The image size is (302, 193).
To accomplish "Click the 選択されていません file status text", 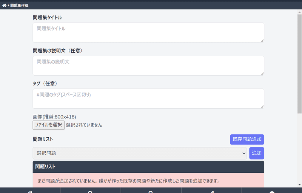I will tap(84, 125).
